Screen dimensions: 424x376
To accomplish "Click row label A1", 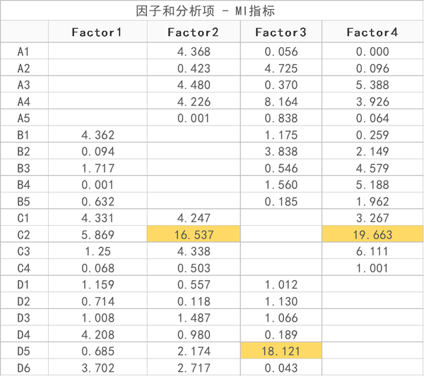I will [24, 51].
